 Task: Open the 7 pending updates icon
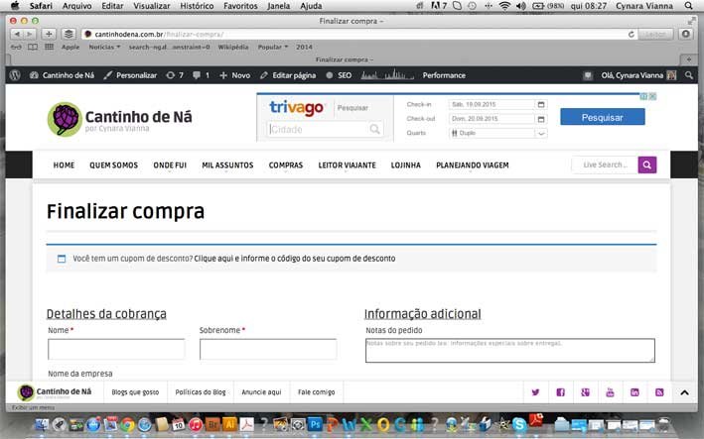tap(175, 75)
